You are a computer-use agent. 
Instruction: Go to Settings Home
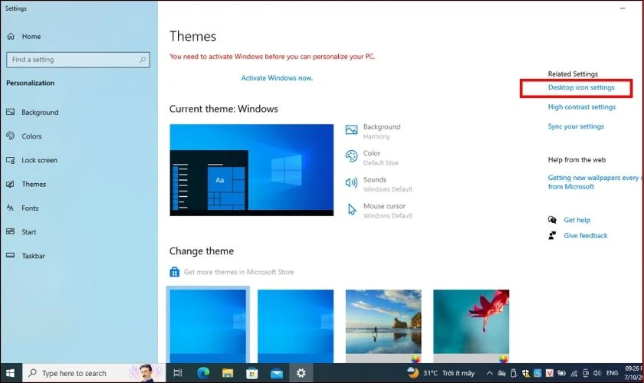click(x=25, y=37)
